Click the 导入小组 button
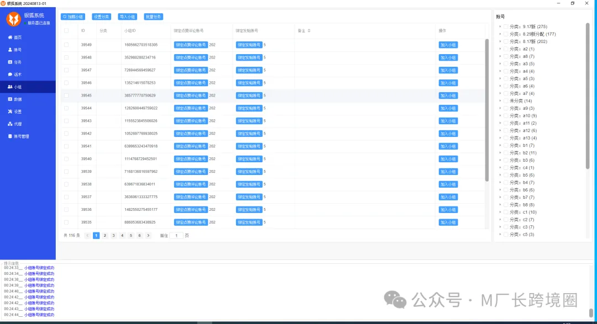 click(x=127, y=17)
